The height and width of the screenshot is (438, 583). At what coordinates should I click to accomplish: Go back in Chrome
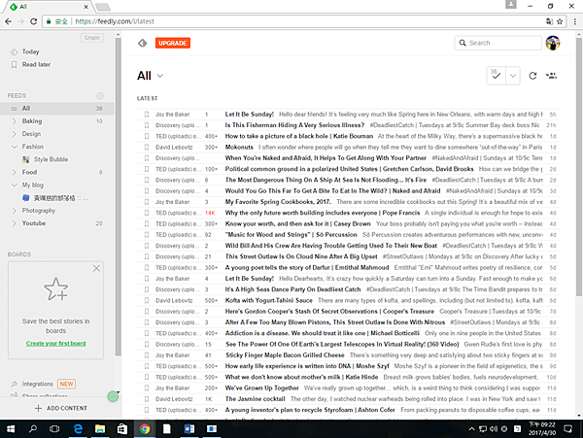point(8,21)
